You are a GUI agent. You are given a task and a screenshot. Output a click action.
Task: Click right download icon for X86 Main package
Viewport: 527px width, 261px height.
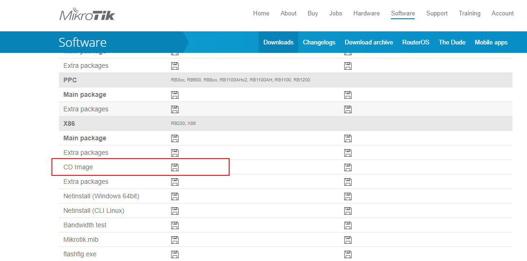(x=348, y=138)
